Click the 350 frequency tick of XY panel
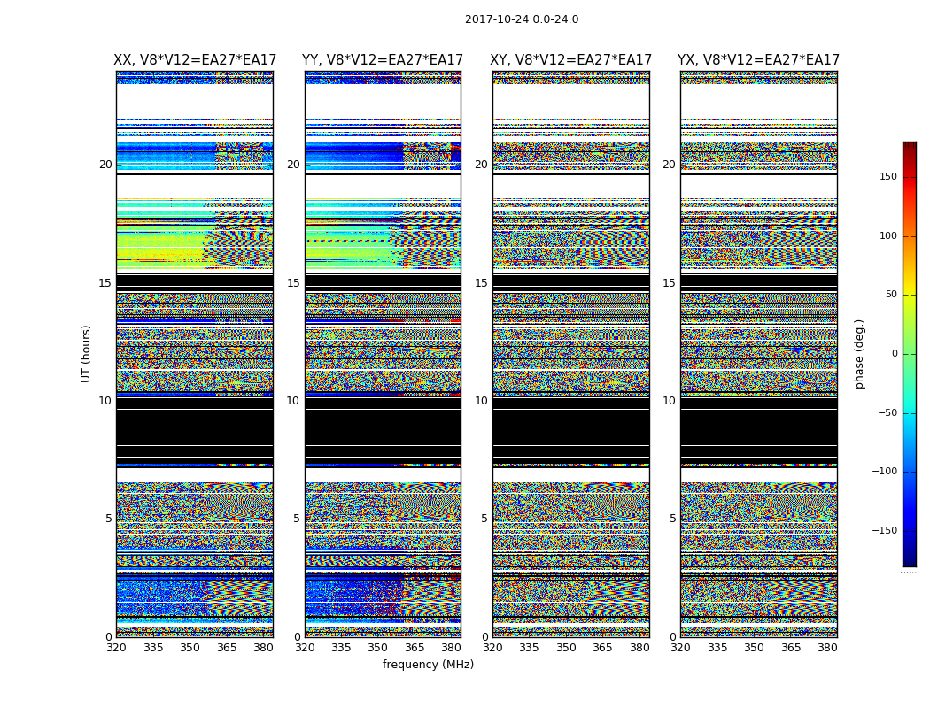Image resolution: width=930 pixels, height=708 pixels. pyautogui.click(x=566, y=648)
